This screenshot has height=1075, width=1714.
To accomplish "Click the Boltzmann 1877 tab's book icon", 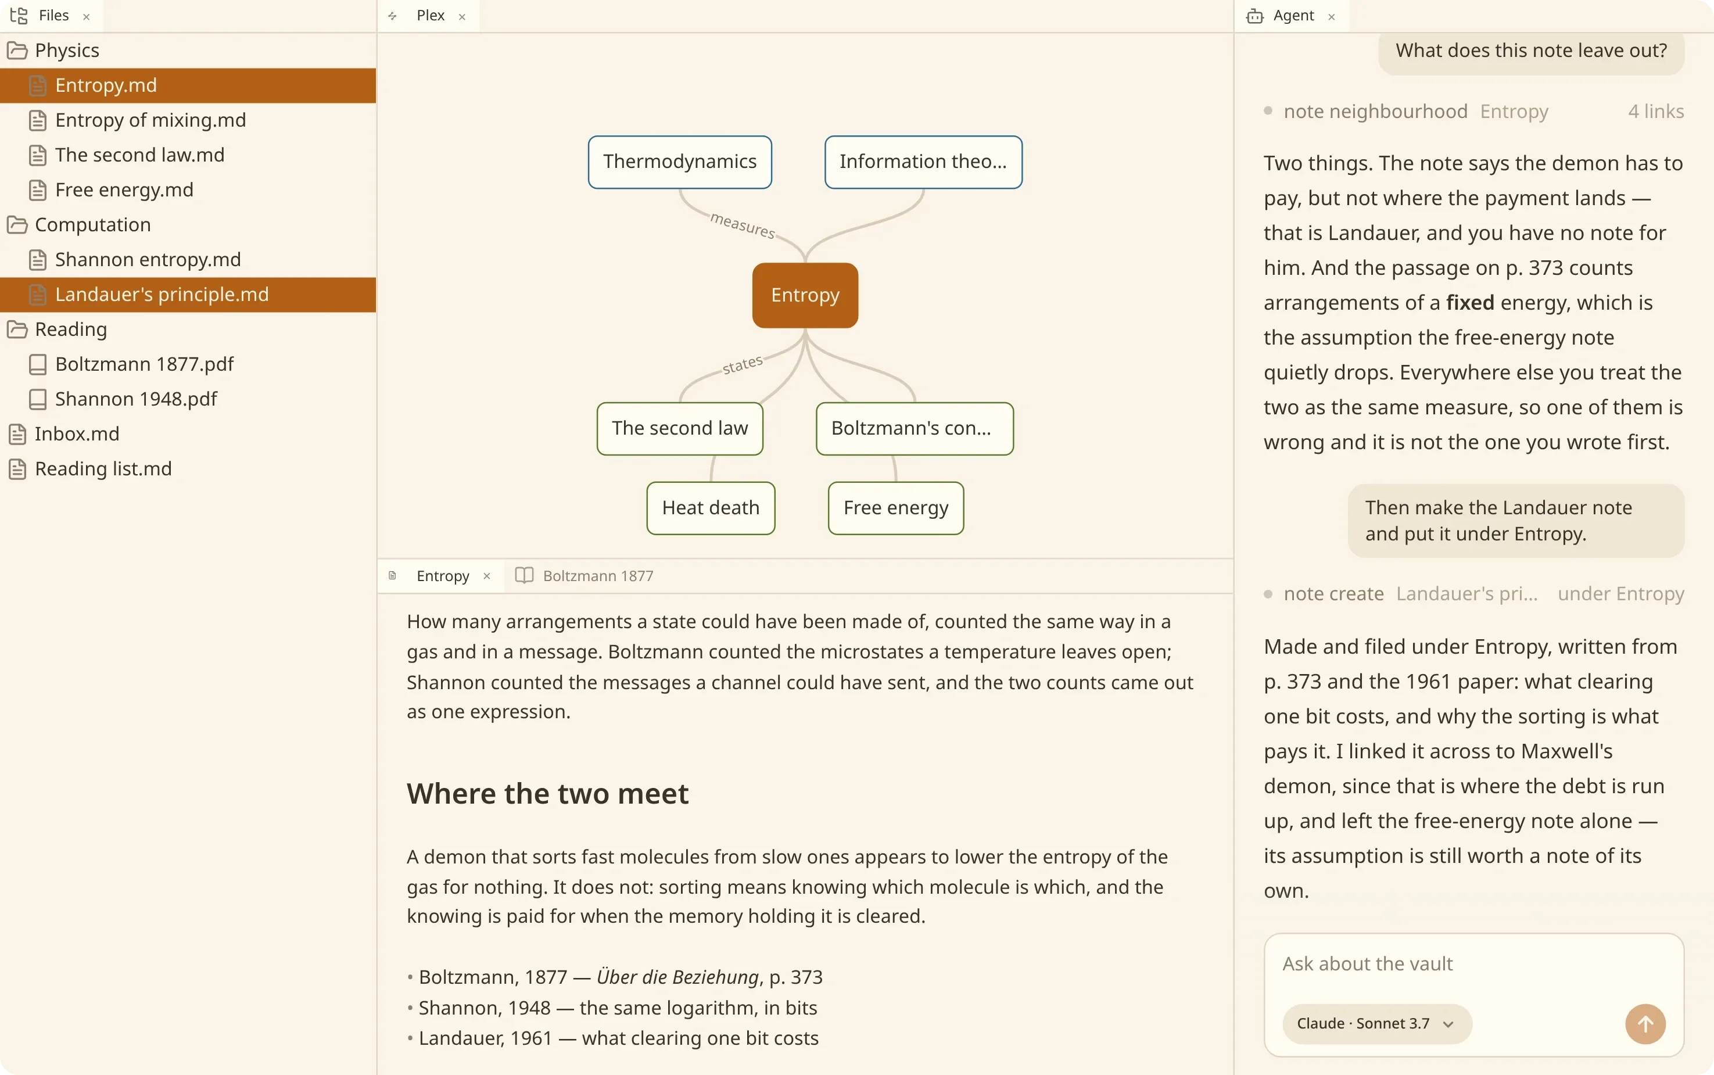I will [x=524, y=575].
